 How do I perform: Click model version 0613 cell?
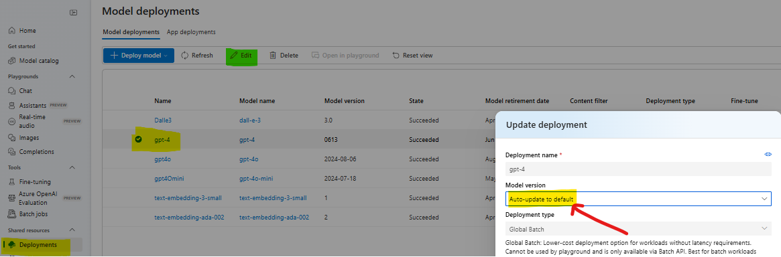(x=331, y=140)
